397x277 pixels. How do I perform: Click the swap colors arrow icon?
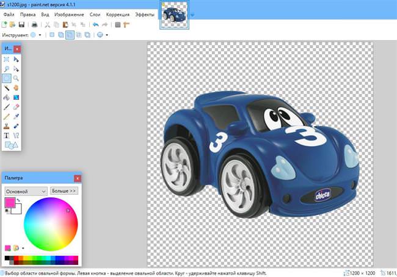(18, 200)
